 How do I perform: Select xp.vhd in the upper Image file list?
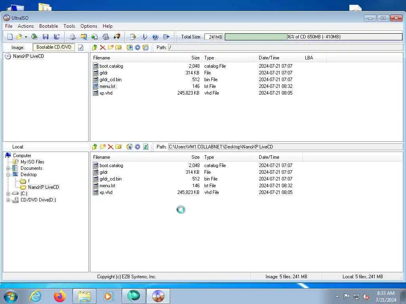pyautogui.click(x=106, y=93)
